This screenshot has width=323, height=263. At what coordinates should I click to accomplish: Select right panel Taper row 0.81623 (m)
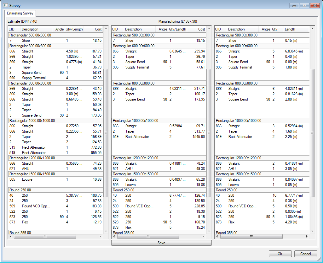pos(262,94)
